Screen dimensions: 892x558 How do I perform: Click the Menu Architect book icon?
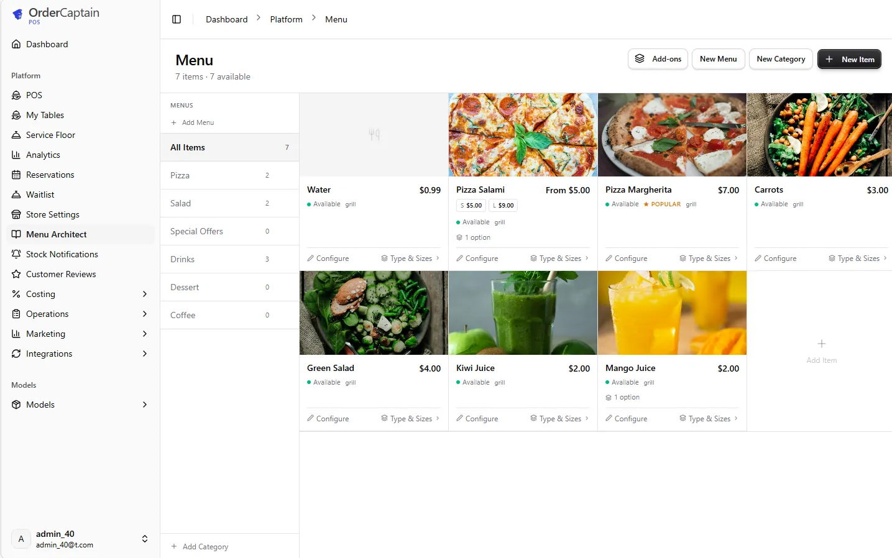pyautogui.click(x=16, y=234)
